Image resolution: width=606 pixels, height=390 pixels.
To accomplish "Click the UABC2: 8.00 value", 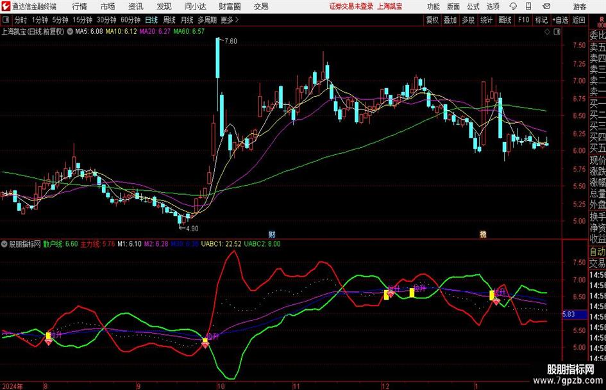I will tap(262, 244).
